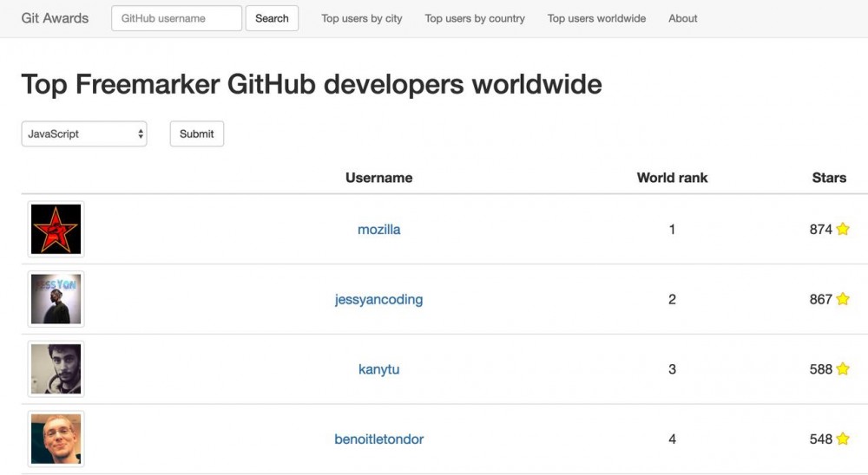Click the star icon in kanytu's row
The image size is (868, 475).
[x=843, y=369]
